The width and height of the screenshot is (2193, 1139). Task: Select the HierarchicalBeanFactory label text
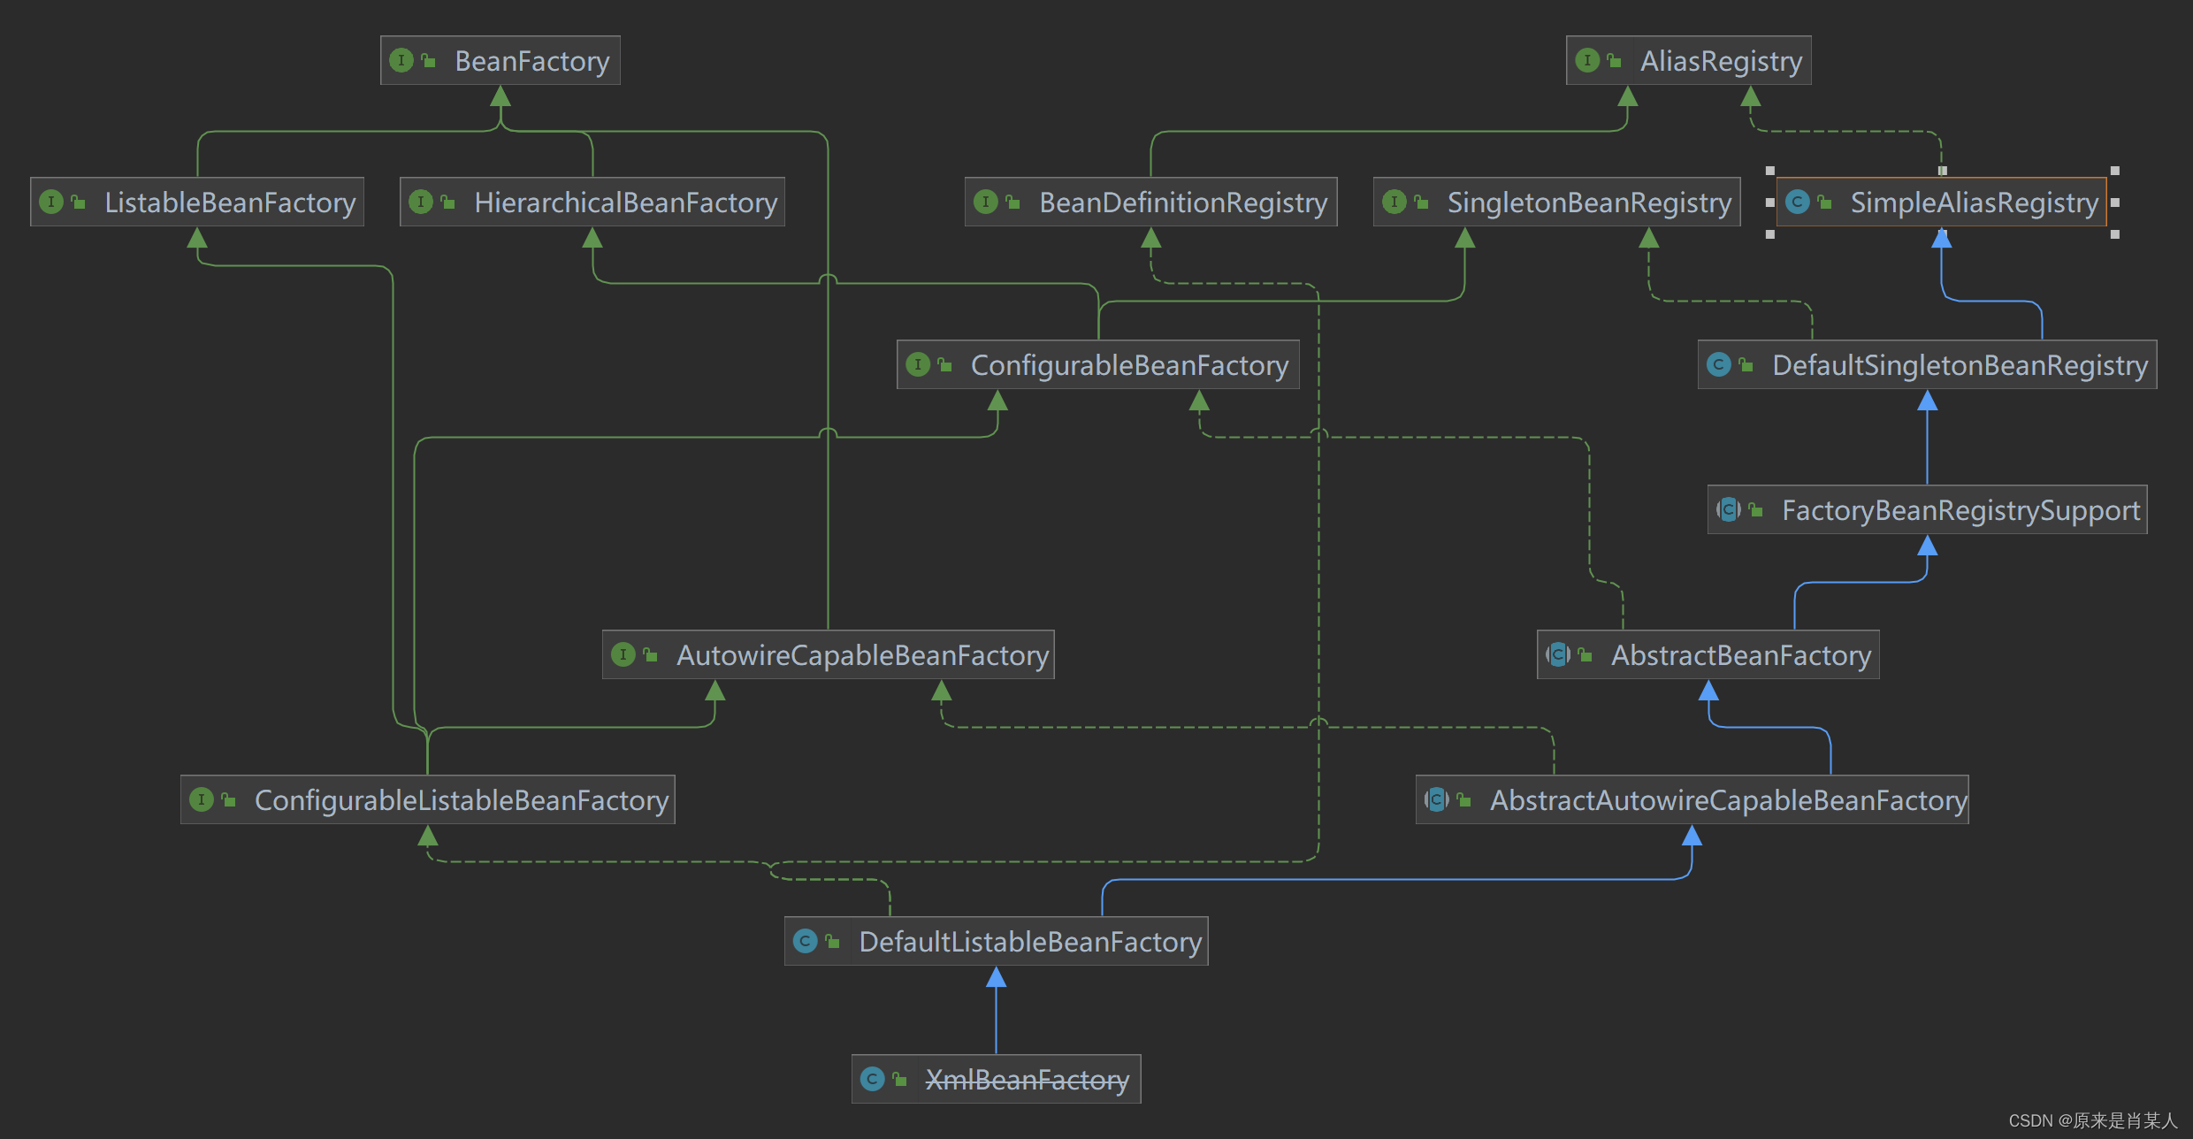click(x=626, y=203)
